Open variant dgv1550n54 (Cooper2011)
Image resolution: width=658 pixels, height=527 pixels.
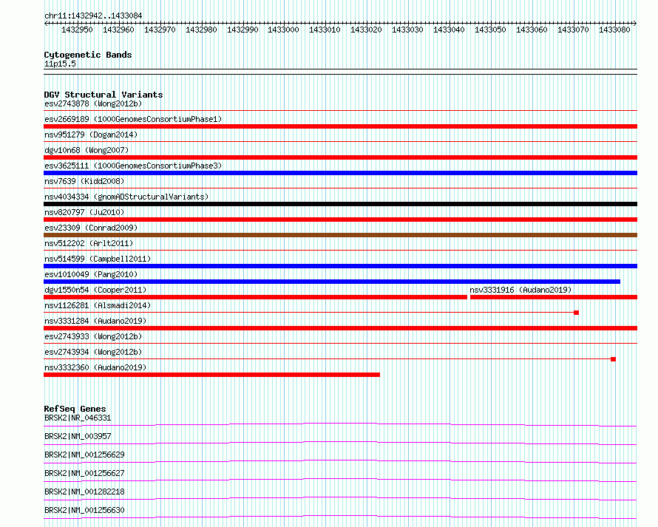tap(95, 290)
